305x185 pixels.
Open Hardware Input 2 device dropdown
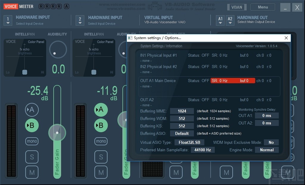[x=80, y=20]
